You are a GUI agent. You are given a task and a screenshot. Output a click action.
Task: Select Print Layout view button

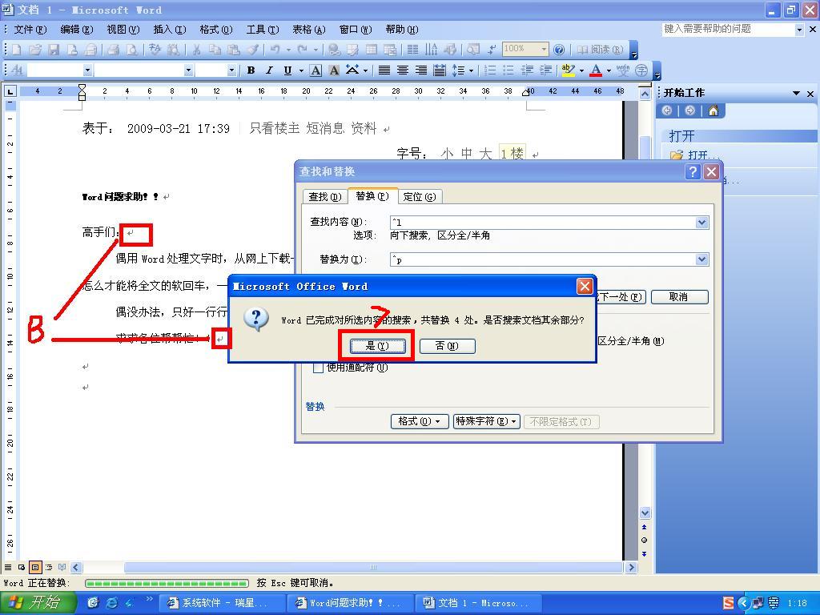click(35, 567)
